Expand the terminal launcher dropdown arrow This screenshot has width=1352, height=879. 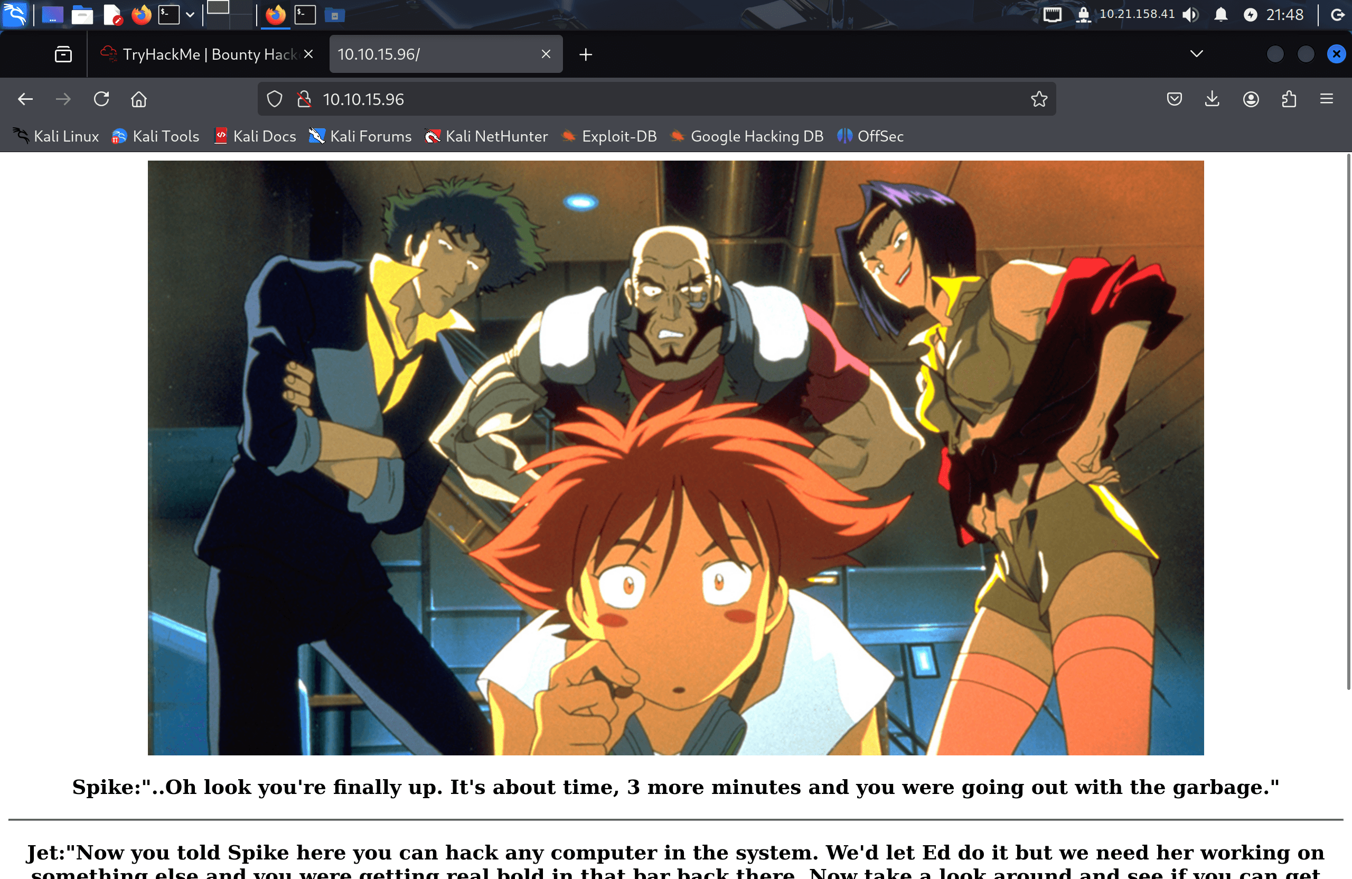[190, 15]
